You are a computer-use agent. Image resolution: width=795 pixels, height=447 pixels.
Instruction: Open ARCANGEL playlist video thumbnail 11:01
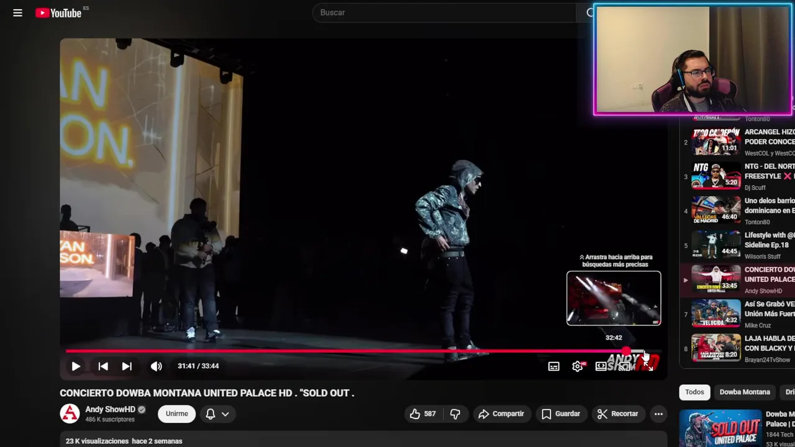point(716,142)
